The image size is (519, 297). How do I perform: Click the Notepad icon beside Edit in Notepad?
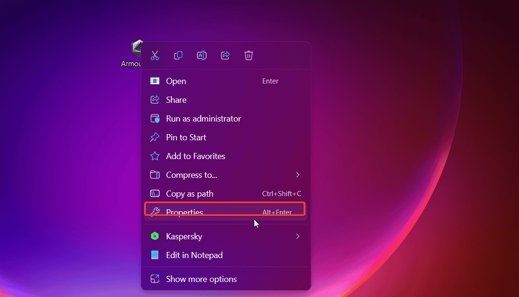click(154, 255)
